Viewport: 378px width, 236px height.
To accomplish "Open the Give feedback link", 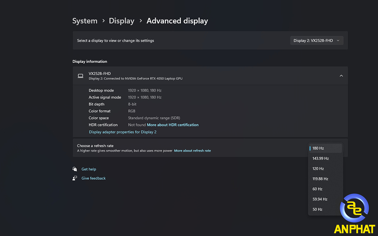I will coord(93,178).
